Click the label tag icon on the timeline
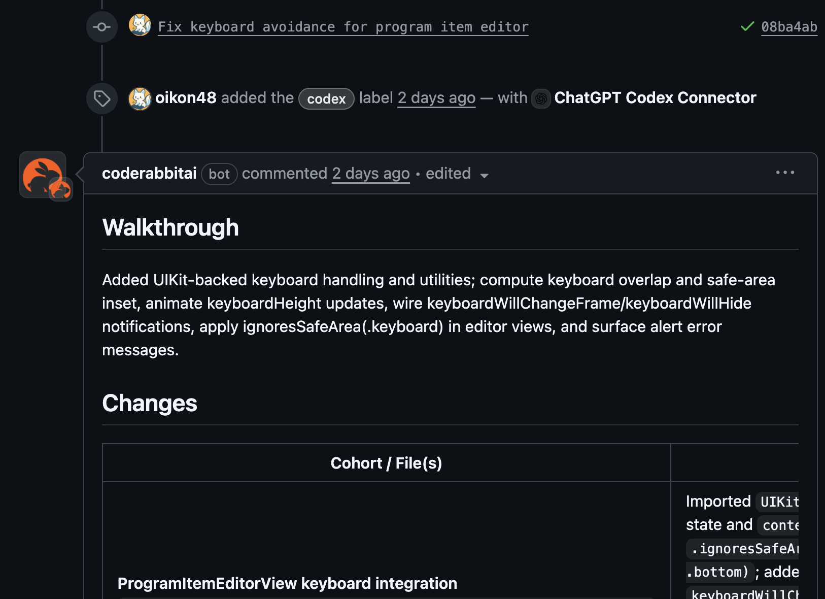This screenshot has height=599, width=825. pos(101,99)
